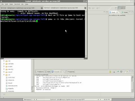Expand the sound folder in project tree

click(4, 72)
